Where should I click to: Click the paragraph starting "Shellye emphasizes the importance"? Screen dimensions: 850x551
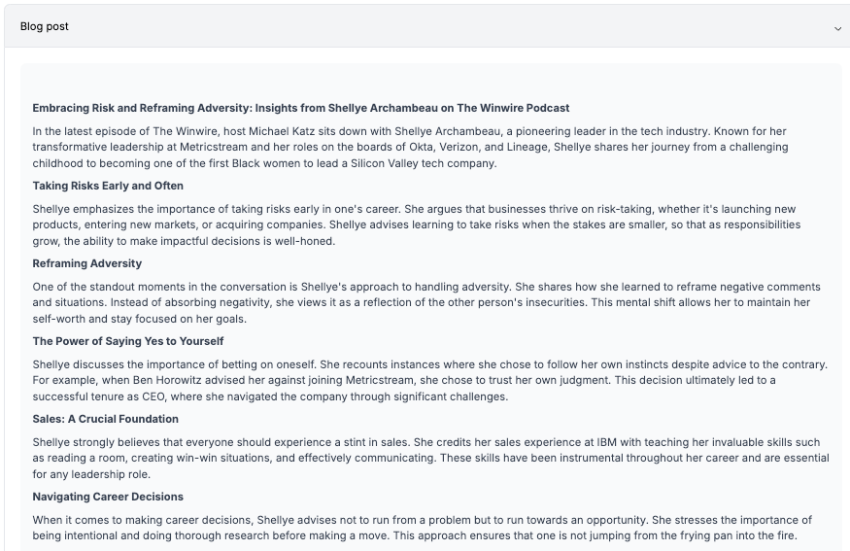click(x=417, y=224)
